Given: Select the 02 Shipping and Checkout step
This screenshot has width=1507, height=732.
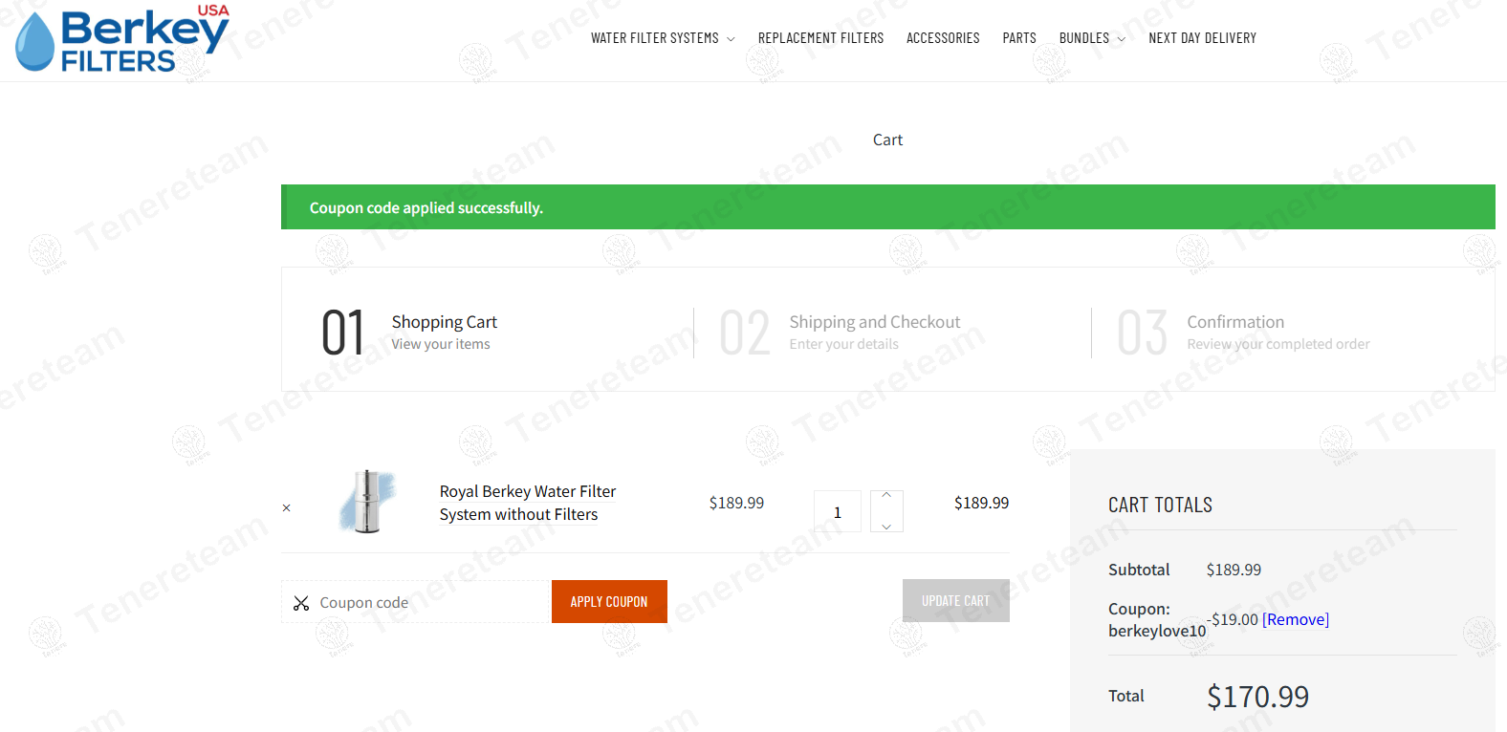Looking at the screenshot, I should [840, 332].
